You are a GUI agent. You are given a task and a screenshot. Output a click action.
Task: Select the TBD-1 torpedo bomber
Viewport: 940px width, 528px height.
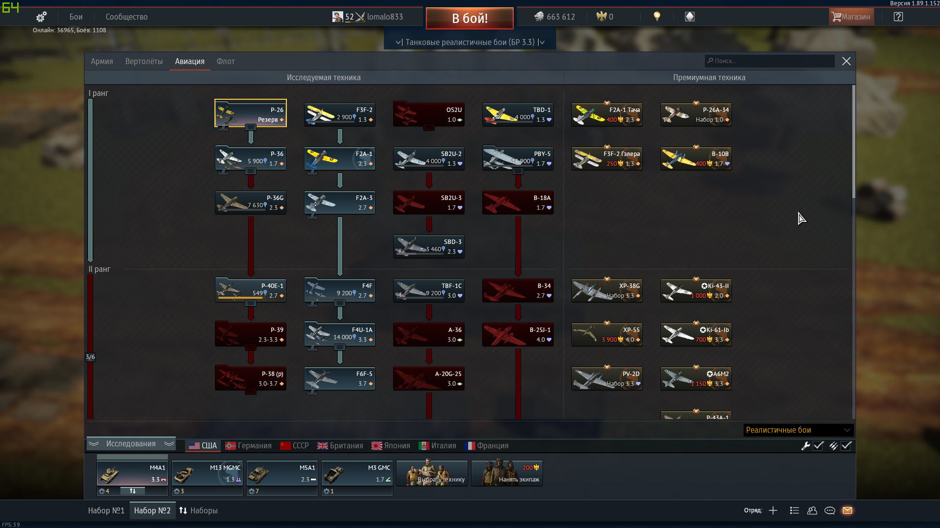[518, 114]
